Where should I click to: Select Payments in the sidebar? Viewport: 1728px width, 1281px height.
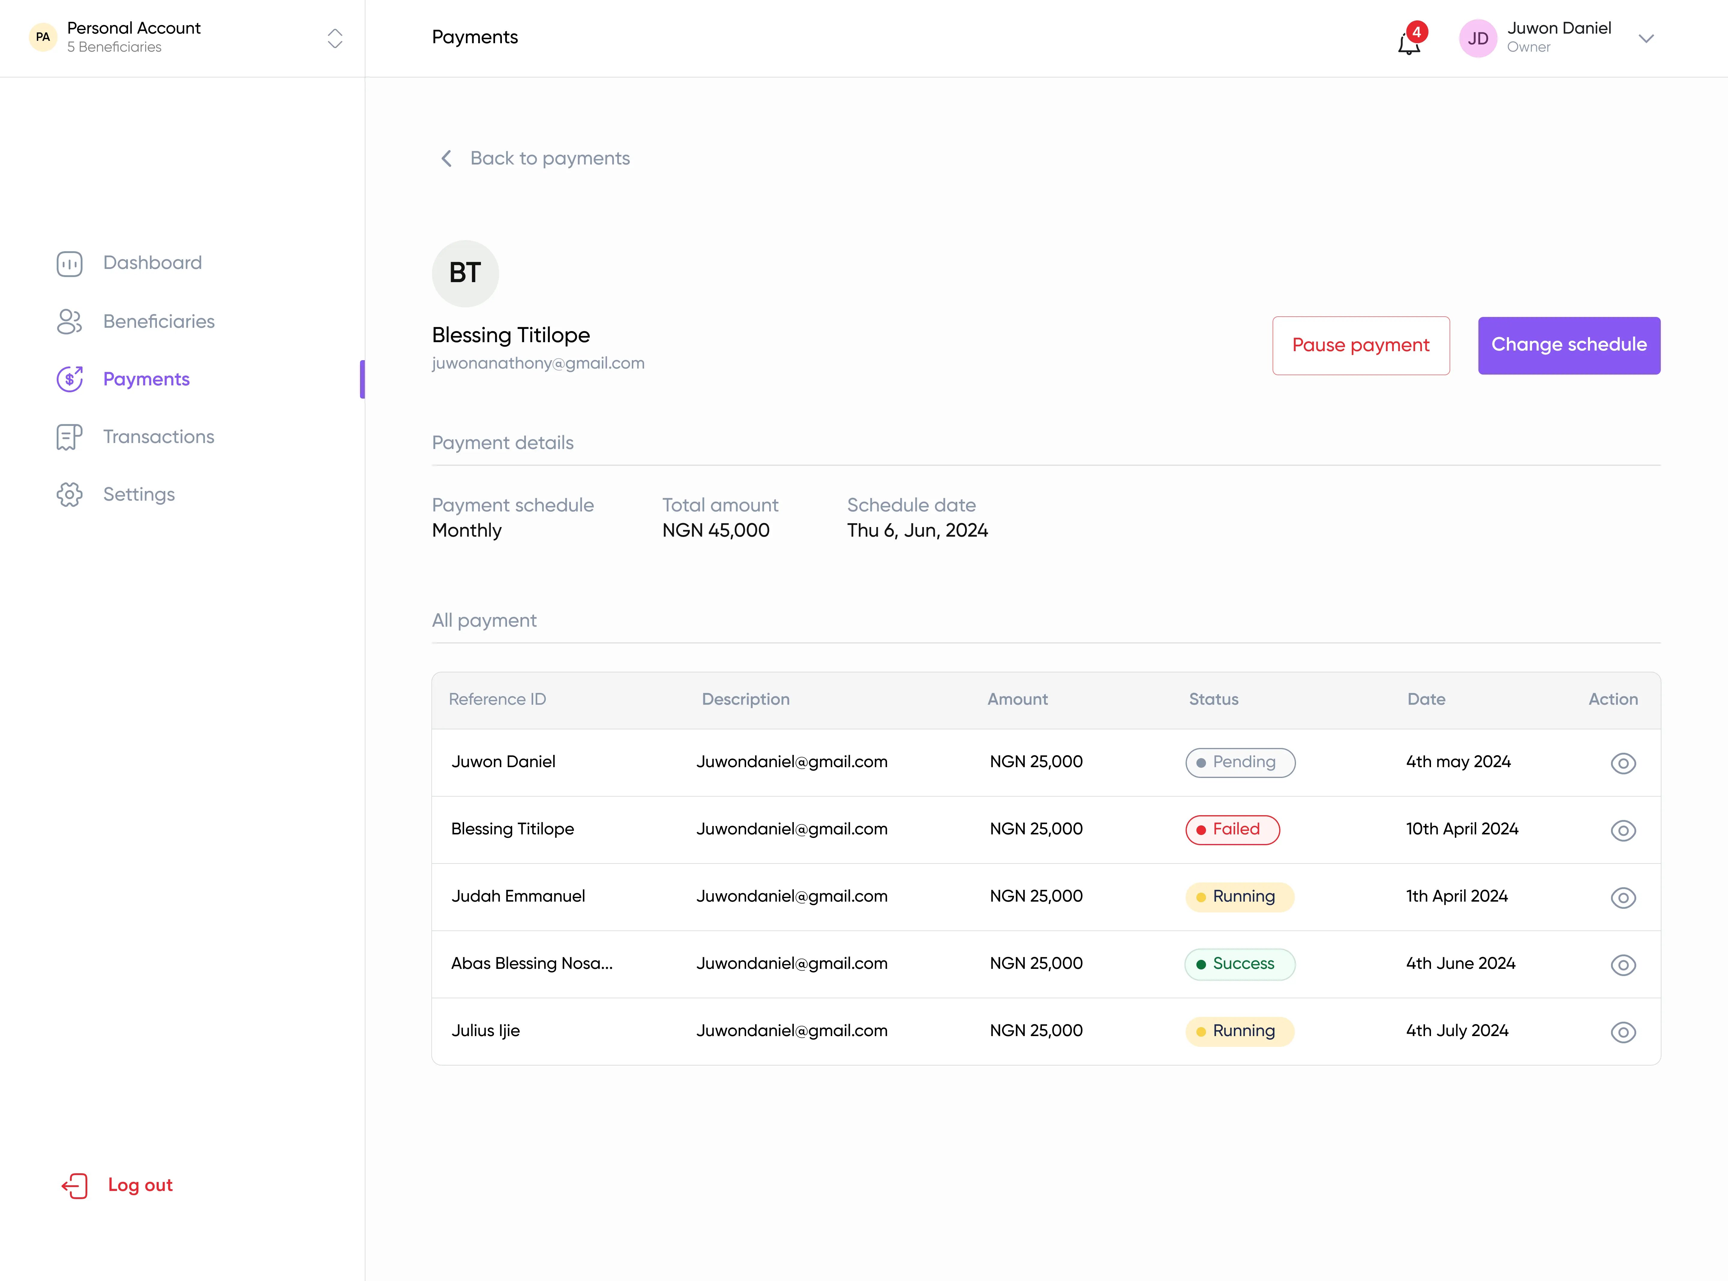click(x=146, y=379)
